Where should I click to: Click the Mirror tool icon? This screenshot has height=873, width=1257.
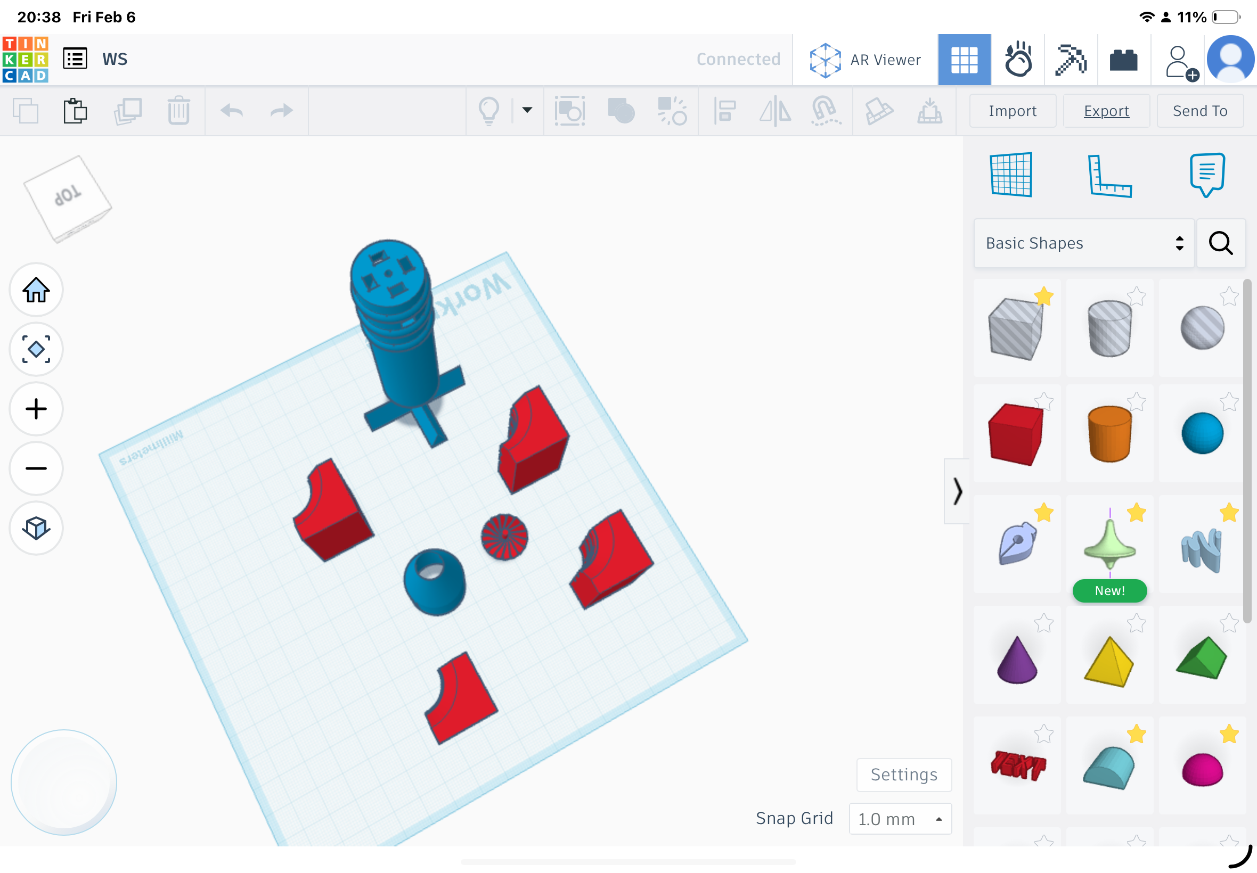775,111
